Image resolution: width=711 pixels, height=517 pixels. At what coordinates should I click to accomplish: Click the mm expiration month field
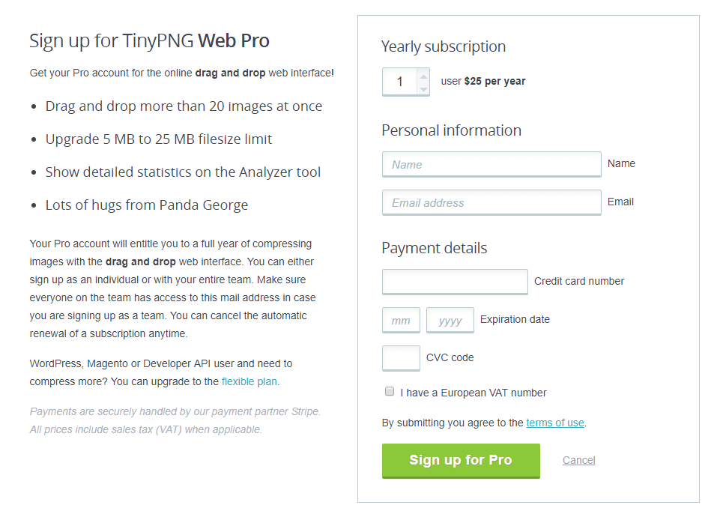[x=401, y=320]
